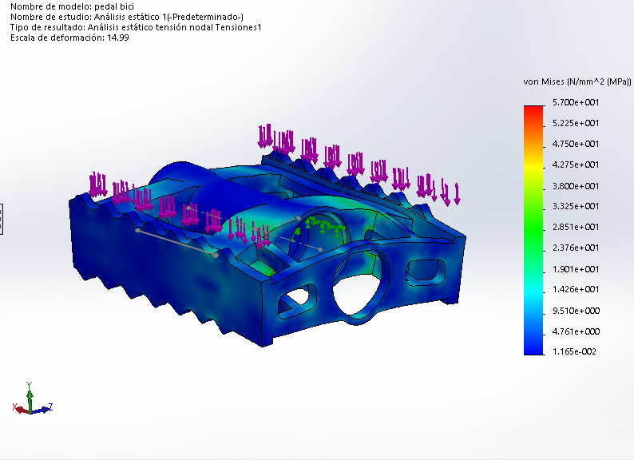Click the minimum legend value 1.165e-002
This screenshot has width=634, height=460.
pos(574,351)
